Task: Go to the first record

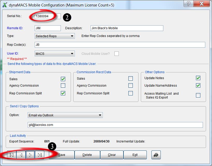Action: pyautogui.click(x=12, y=155)
